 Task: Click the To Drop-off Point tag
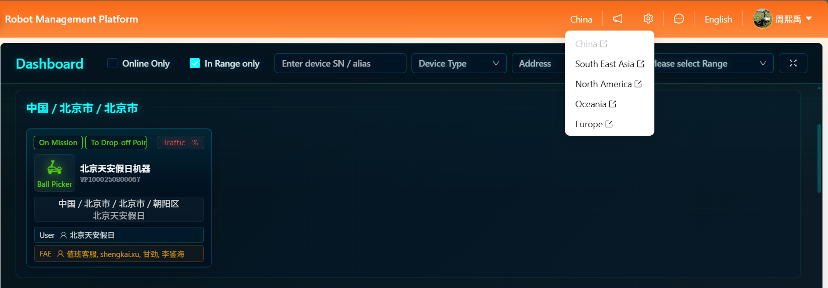point(116,142)
